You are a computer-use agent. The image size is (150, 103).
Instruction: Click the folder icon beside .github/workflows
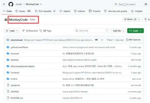[8, 47]
